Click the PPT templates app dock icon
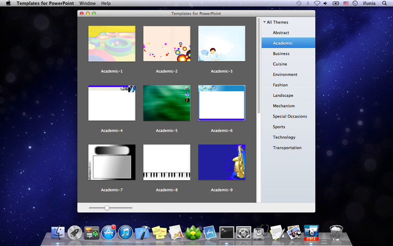 311,232
